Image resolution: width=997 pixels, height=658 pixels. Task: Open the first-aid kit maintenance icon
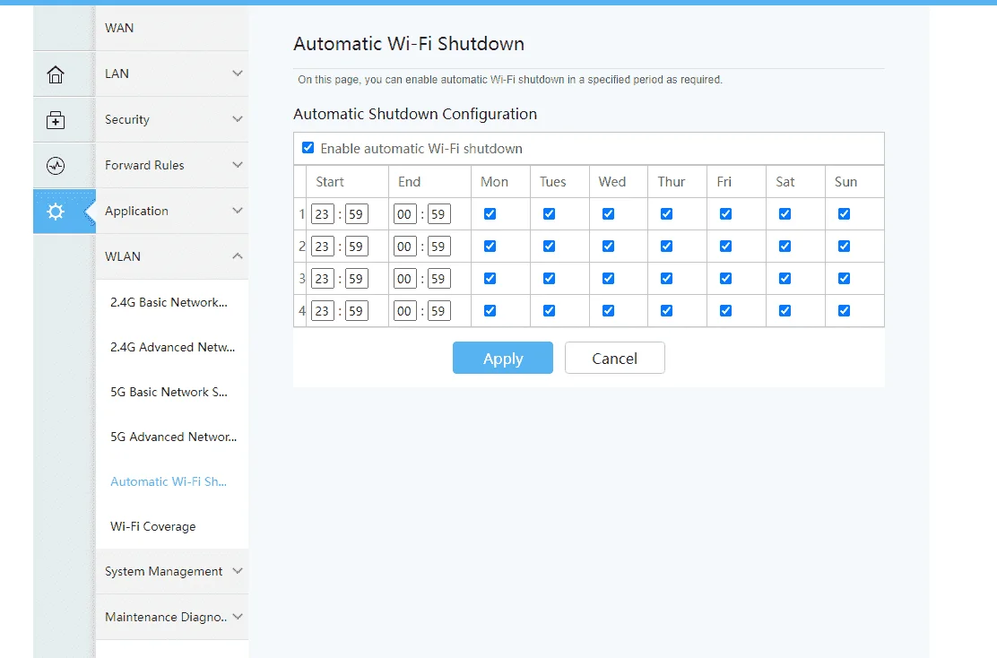pyautogui.click(x=56, y=119)
